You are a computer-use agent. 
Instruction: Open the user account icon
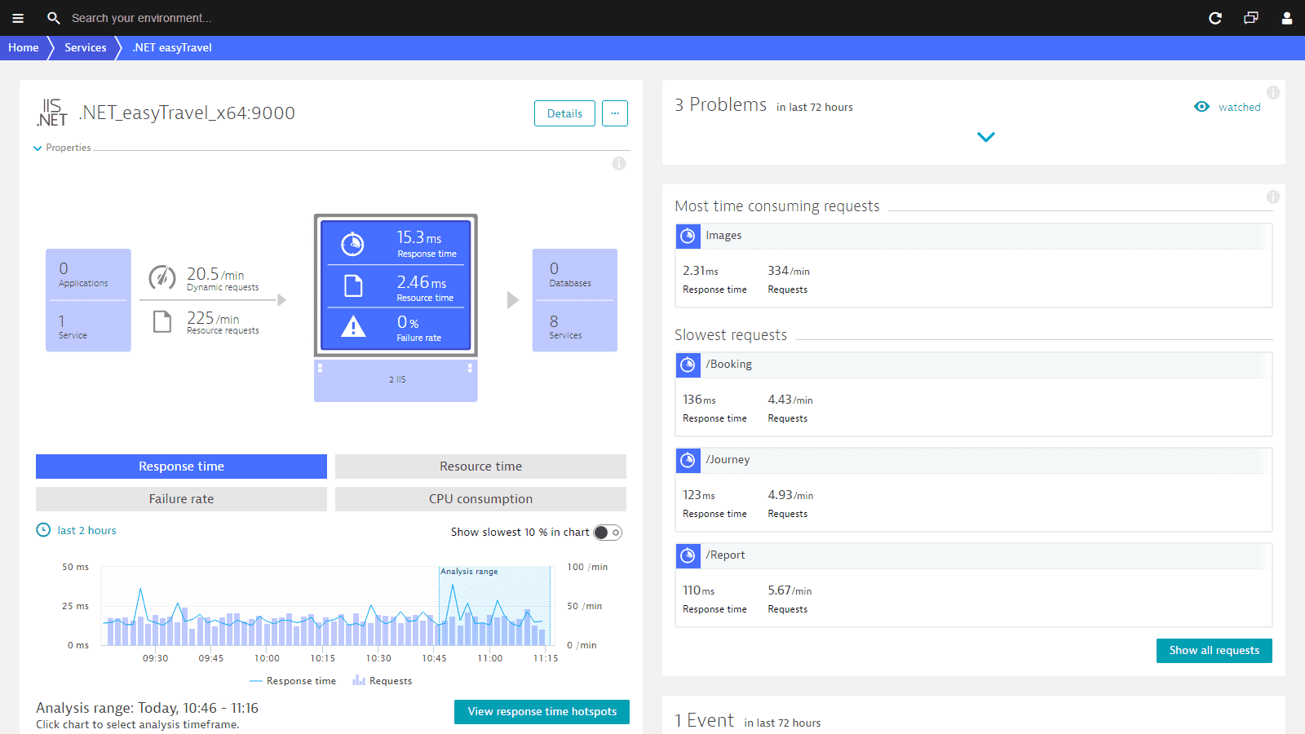click(x=1287, y=18)
